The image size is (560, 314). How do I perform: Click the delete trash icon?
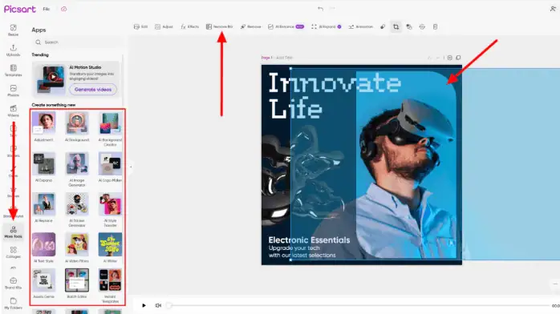pos(435,26)
